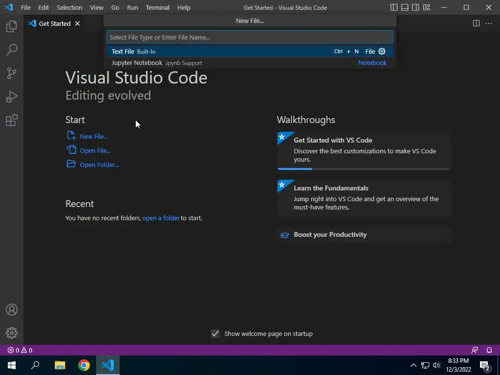
Task: Click the Get Started walkthrough progress bar
Action: point(364,168)
